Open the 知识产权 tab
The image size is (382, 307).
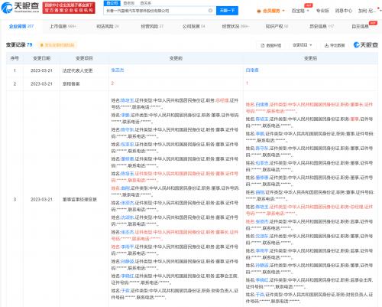tap(277, 26)
